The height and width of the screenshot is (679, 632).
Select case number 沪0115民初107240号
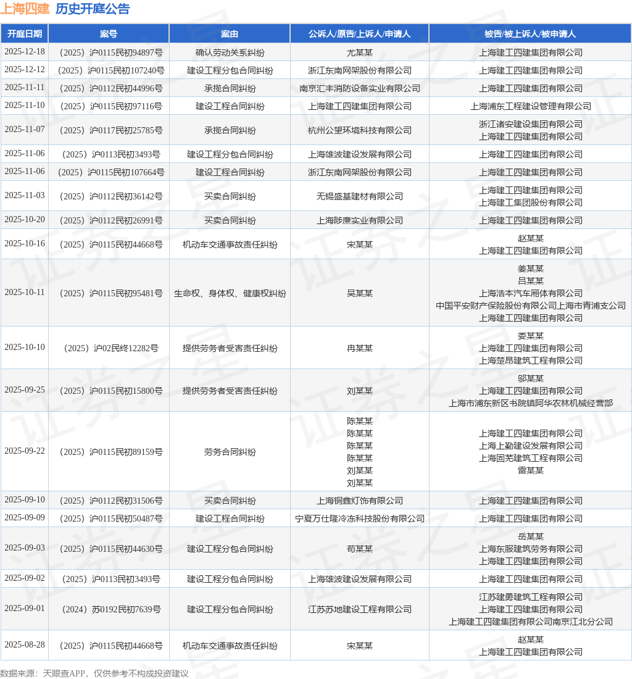click(111, 70)
